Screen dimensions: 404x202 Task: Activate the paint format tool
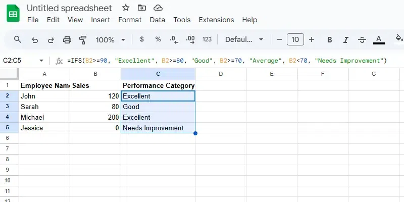tap(83, 39)
